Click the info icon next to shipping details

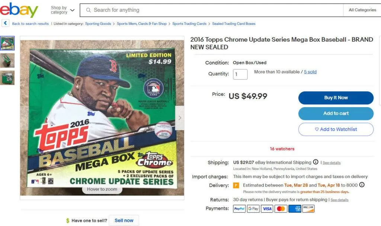pyautogui.click(x=316, y=162)
